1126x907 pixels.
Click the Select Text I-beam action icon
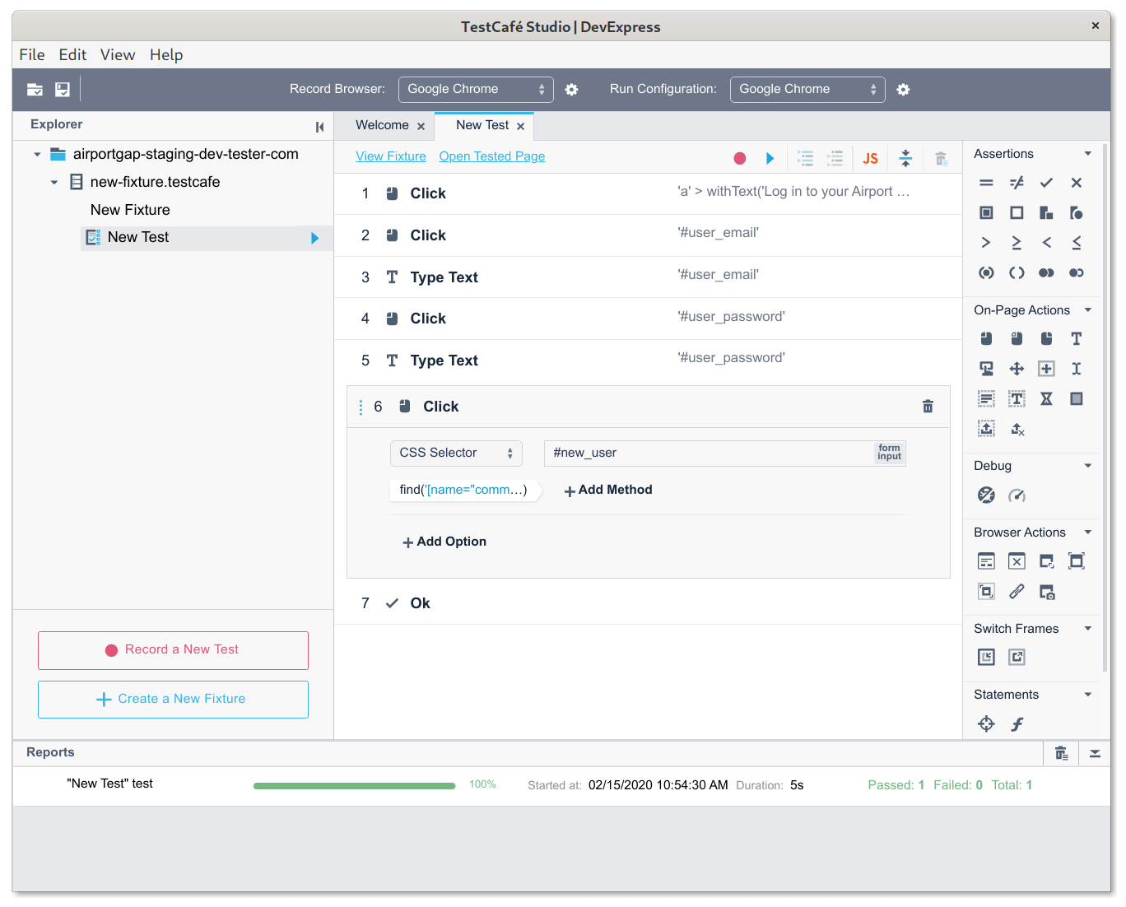click(x=1076, y=369)
